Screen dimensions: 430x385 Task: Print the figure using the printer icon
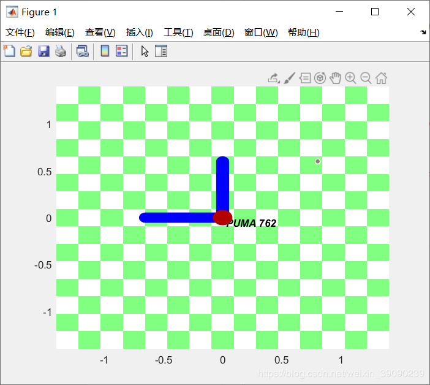pos(61,51)
